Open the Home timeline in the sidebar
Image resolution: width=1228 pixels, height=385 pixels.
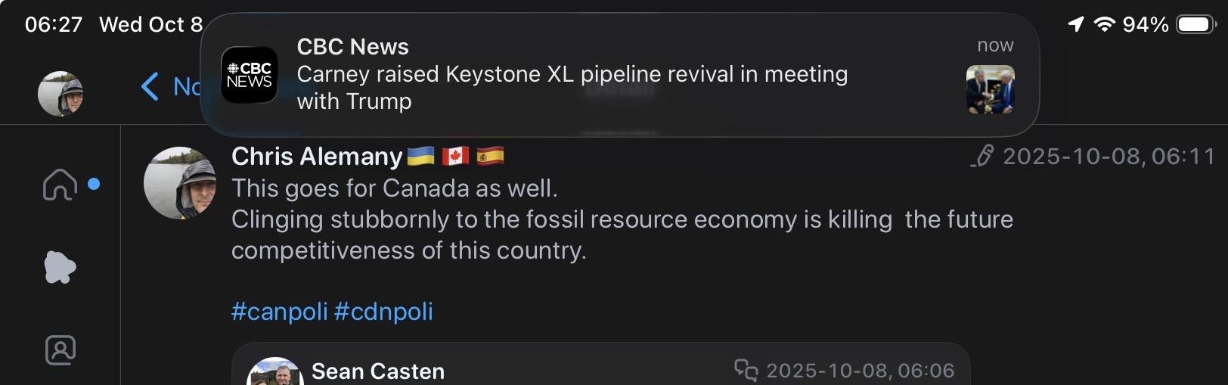click(60, 184)
